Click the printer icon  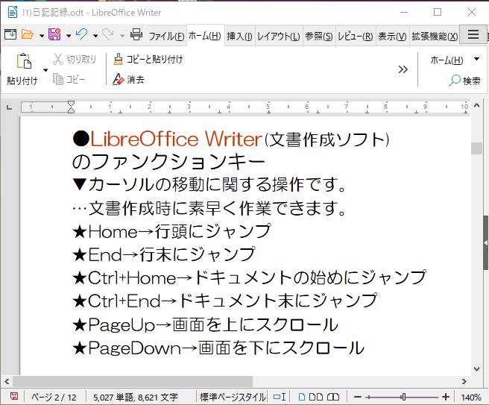pyautogui.click(x=136, y=34)
